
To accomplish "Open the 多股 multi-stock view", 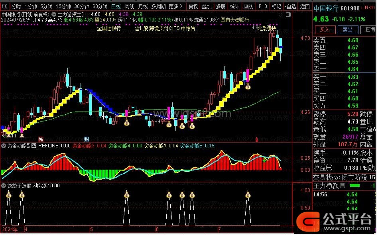I will [x=220, y=6].
